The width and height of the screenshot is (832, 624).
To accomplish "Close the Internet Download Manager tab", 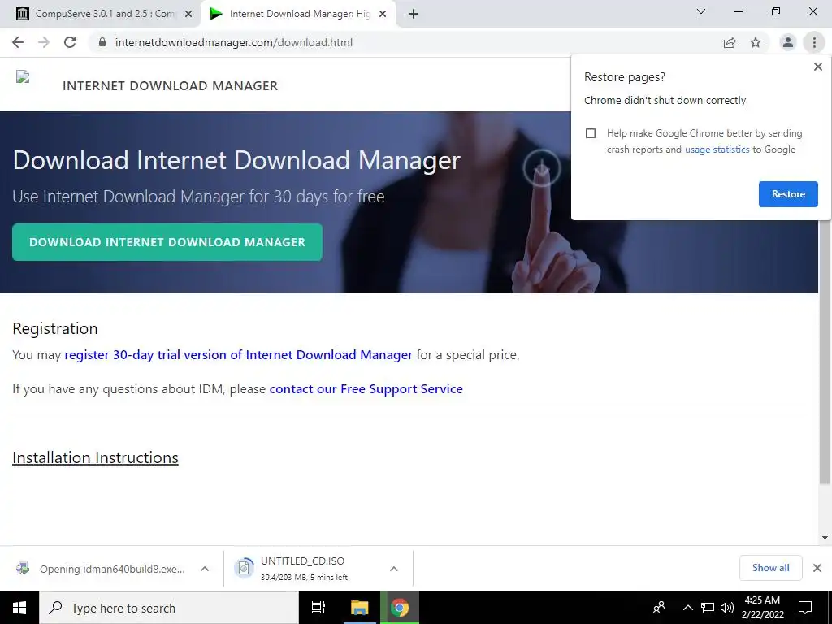I will pyautogui.click(x=383, y=15).
